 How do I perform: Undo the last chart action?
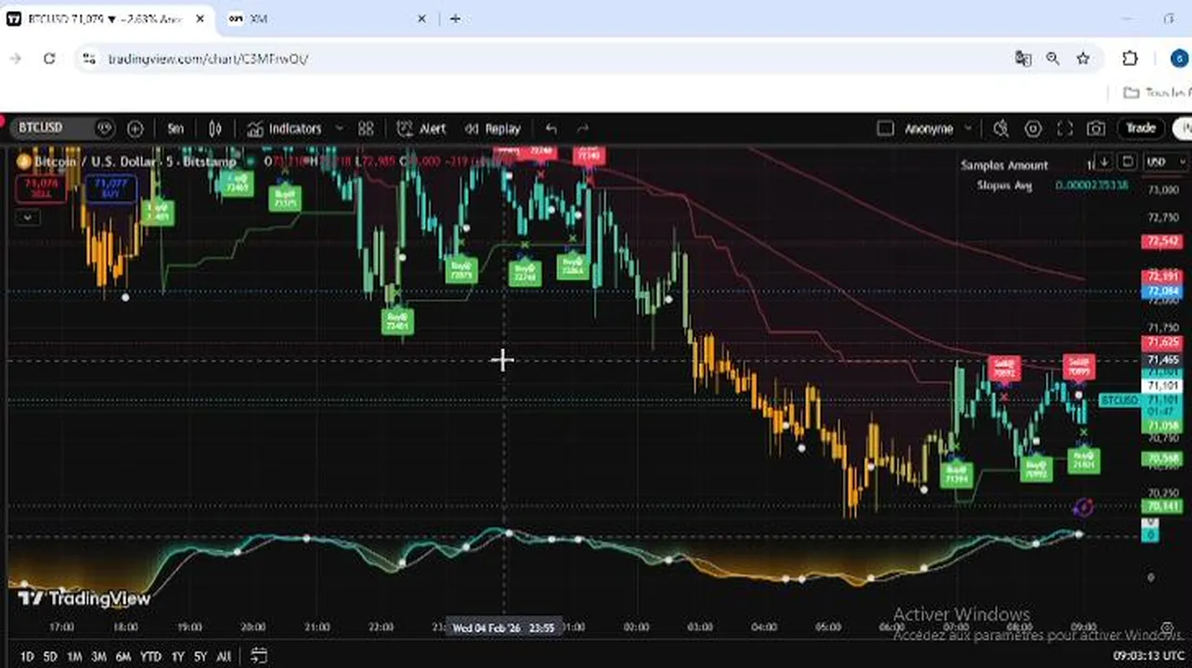[x=551, y=129]
